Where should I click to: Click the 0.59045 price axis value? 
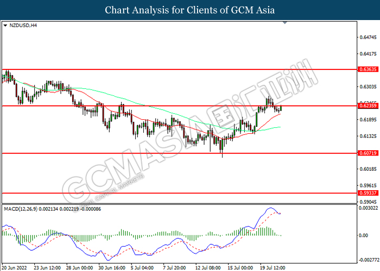[x=368, y=202]
